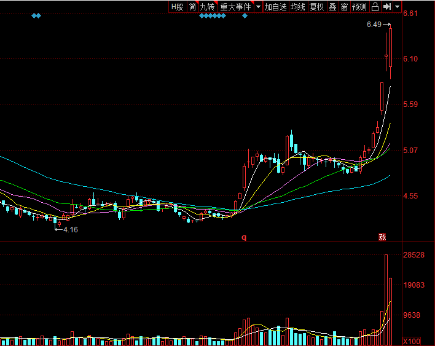Click the 窗 window button

point(344,7)
